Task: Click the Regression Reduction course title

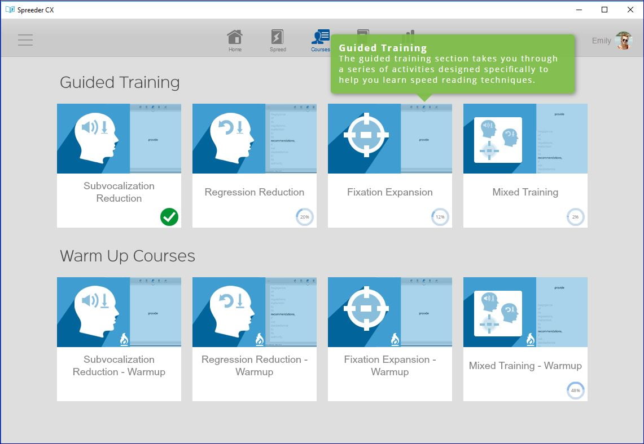Action: (x=254, y=192)
